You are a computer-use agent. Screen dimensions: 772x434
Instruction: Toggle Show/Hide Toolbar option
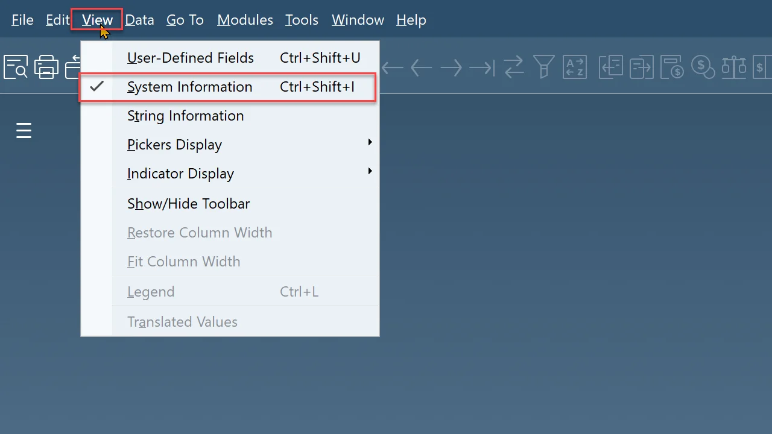coord(189,204)
